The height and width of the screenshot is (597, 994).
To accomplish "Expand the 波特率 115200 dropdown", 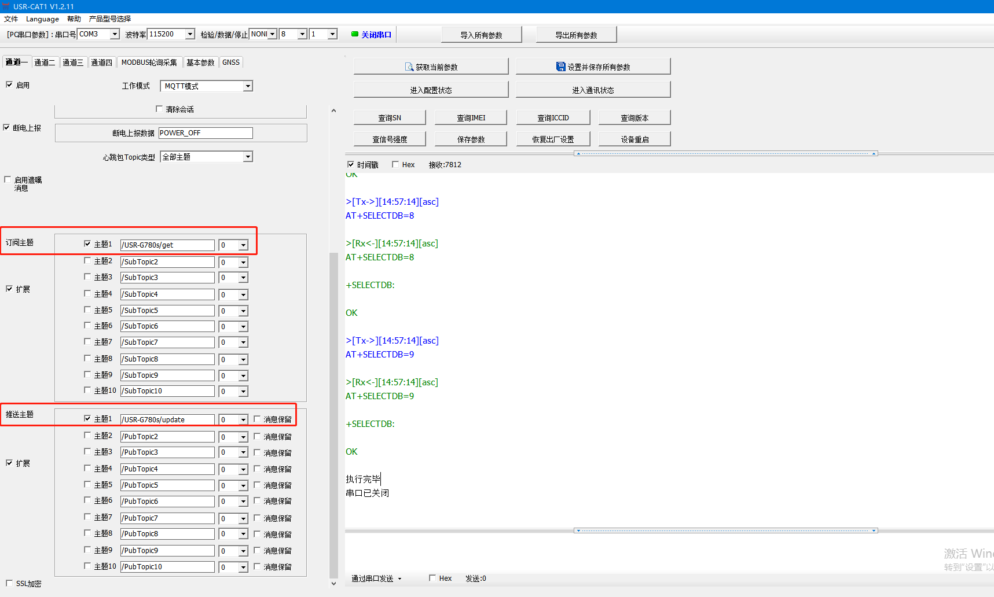I will [190, 34].
